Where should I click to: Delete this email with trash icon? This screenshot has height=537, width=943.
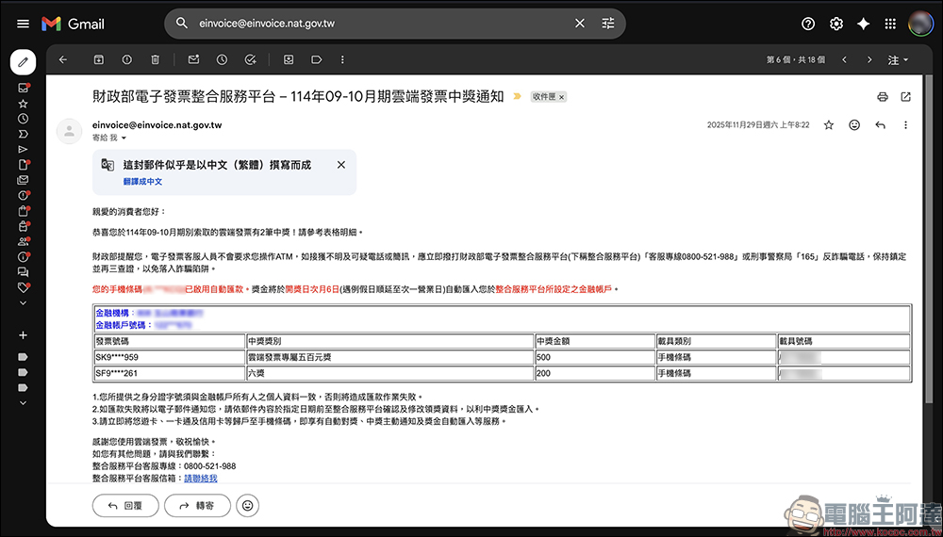156,59
